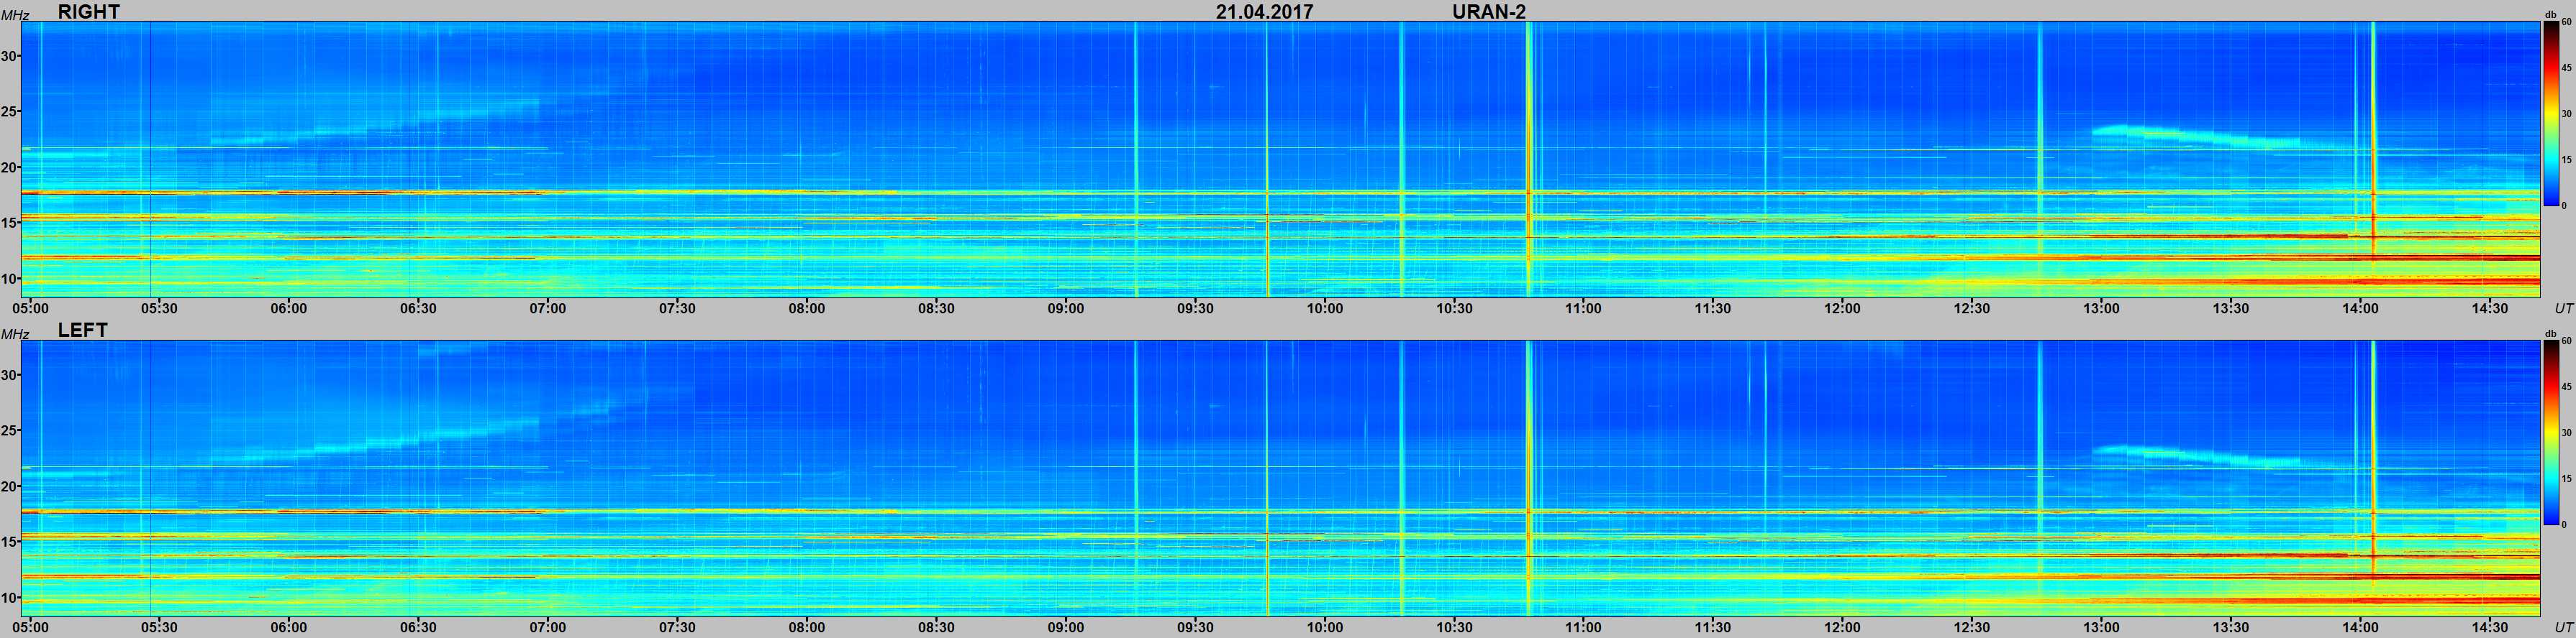Click the 30 MHz tick of RIGHT panel
The width and height of the screenshot is (2576, 638).
[x=9, y=56]
